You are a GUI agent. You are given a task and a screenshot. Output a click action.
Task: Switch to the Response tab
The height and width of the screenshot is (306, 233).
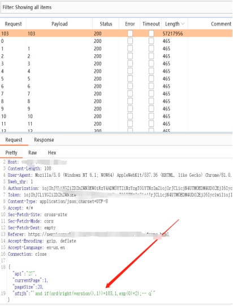point(44,139)
